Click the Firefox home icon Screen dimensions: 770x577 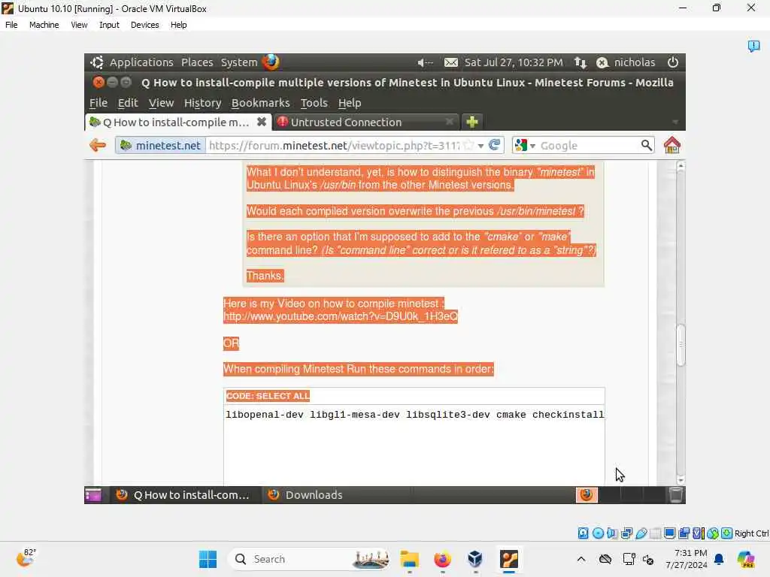tap(671, 145)
